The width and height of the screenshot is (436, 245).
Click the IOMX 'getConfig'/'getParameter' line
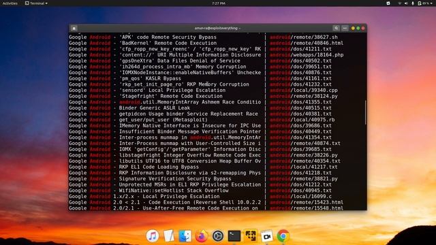tap(165, 149)
